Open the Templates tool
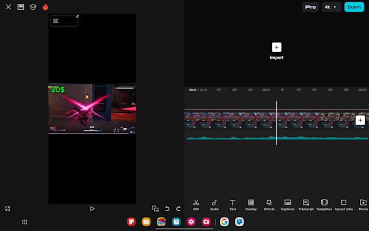This screenshot has width=369, height=231. (324, 205)
